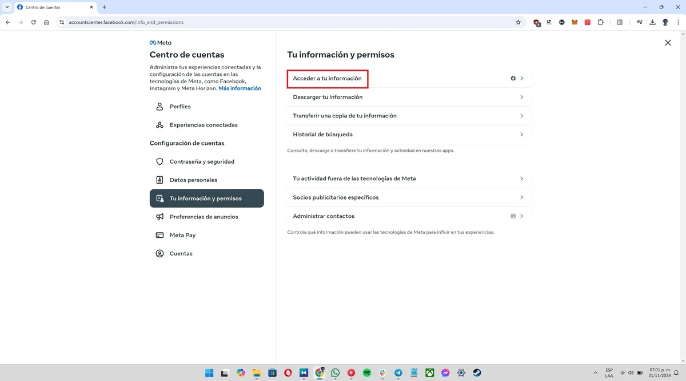
Task: Click the Instagram icon on Administrar contactos row
Action: pos(513,216)
